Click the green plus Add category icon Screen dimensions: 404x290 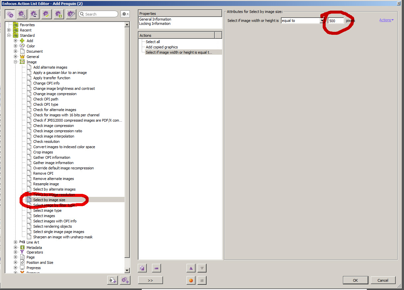[x=22, y=41]
